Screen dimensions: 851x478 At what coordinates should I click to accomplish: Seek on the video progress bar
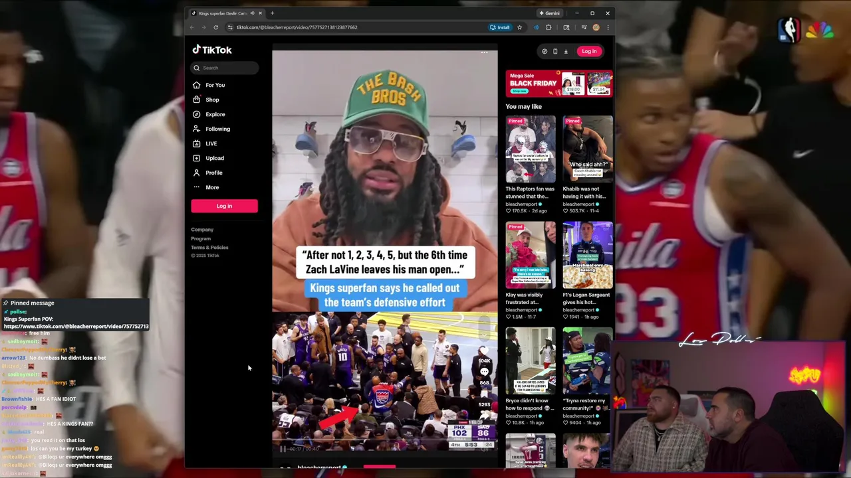384,441
